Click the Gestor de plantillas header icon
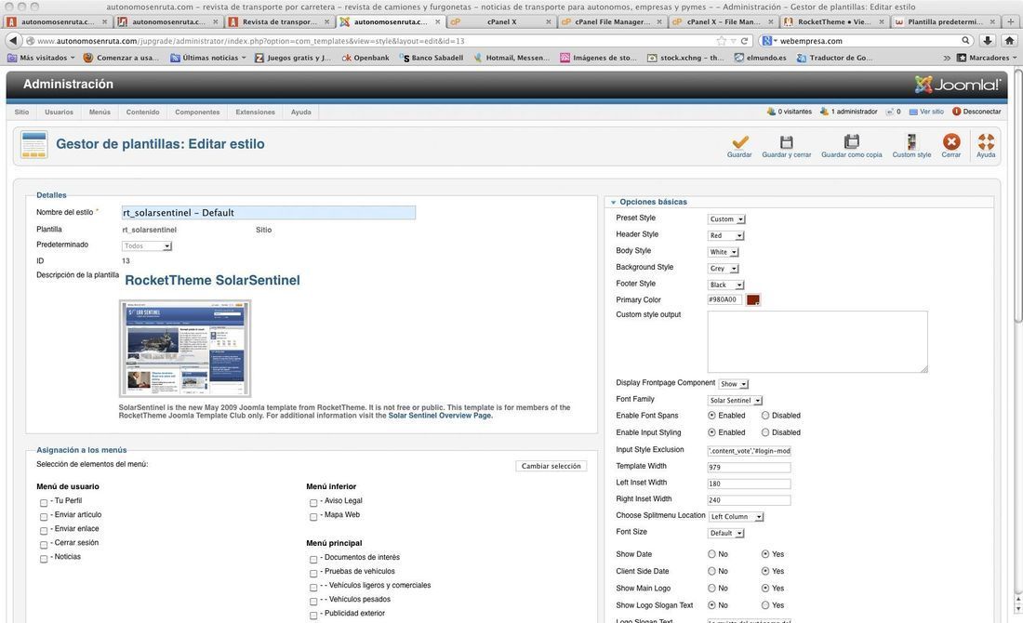 (x=33, y=145)
